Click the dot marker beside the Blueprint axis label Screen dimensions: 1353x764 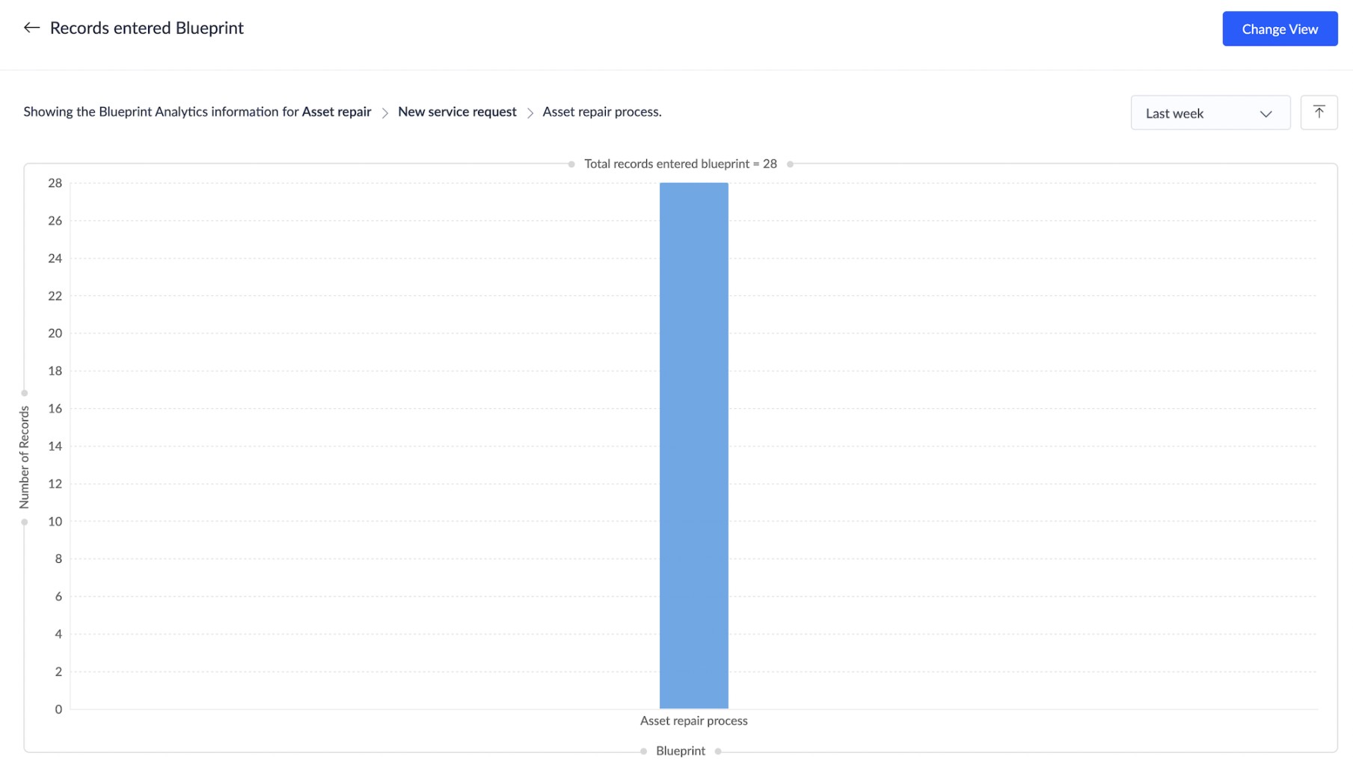tap(643, 751)
